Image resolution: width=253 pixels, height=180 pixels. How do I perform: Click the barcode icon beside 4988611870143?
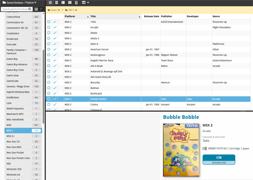tap(205, 149)
